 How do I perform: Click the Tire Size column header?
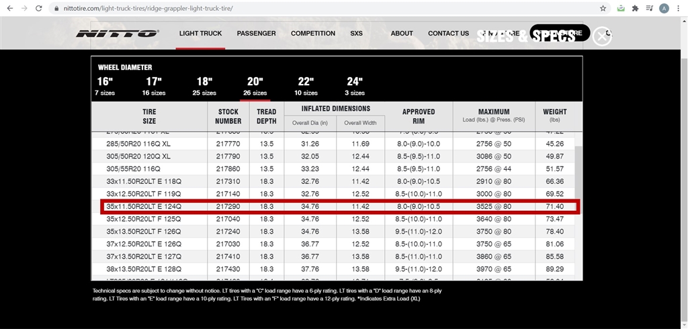149,116
